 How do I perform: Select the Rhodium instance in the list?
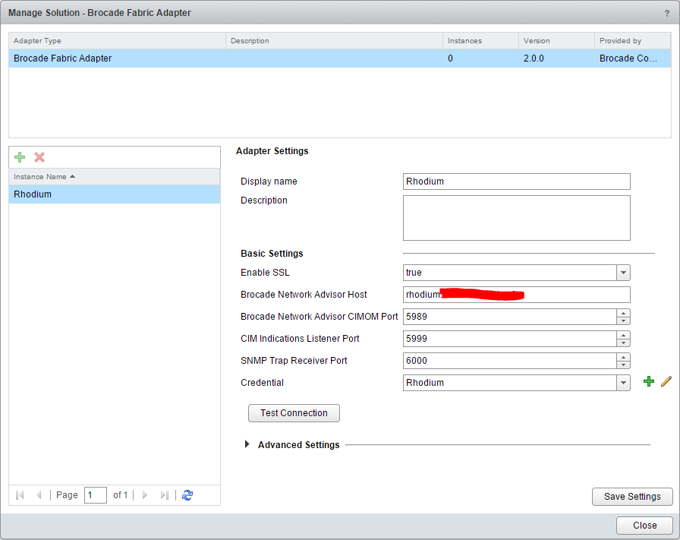pos(114,194)
